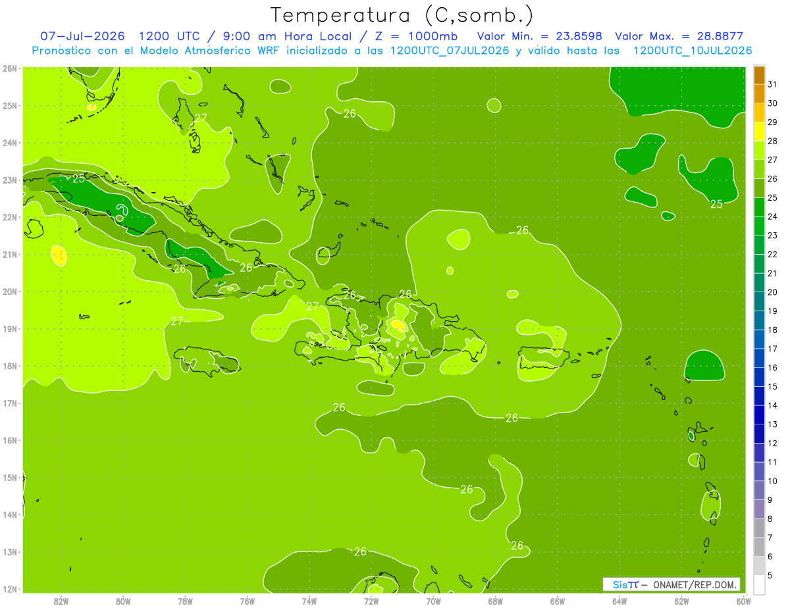The image size is (790, 610).
Task: Click "1200UTC_10JUL2026" valid-until text
Action: tap(693, 51)
